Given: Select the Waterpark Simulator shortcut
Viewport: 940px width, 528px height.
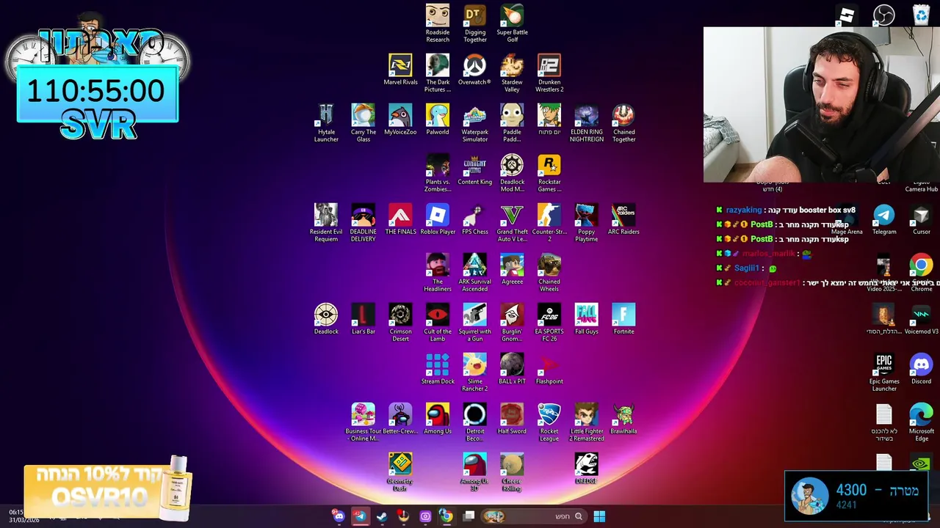Looking at the screenshot, I should 474,123.
